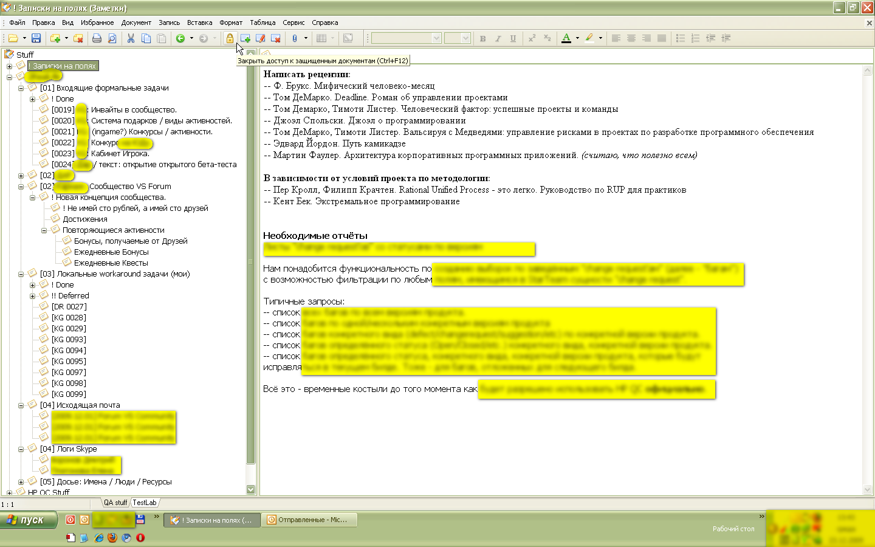Open the font name combo box

coord(436,38)
